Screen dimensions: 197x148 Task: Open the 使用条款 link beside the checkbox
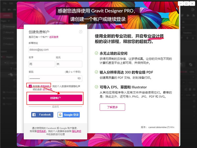45,86
